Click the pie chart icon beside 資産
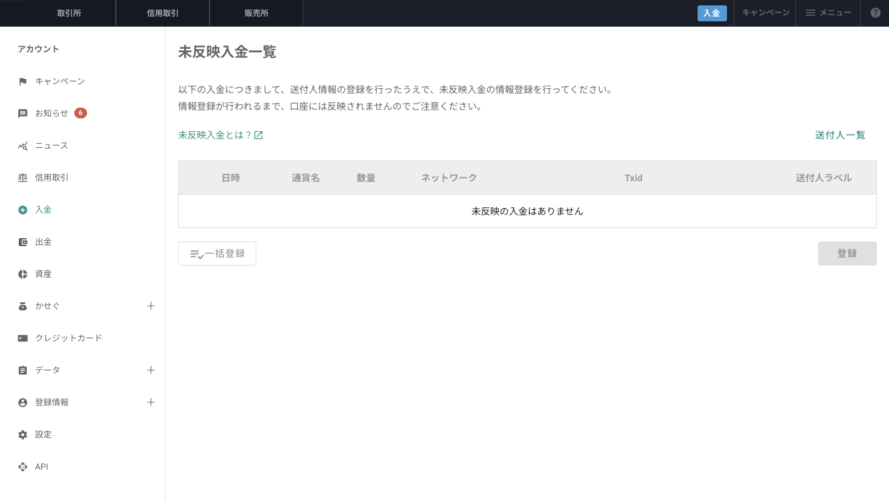This screenshot has height=501, width=889. pos(23,274)
